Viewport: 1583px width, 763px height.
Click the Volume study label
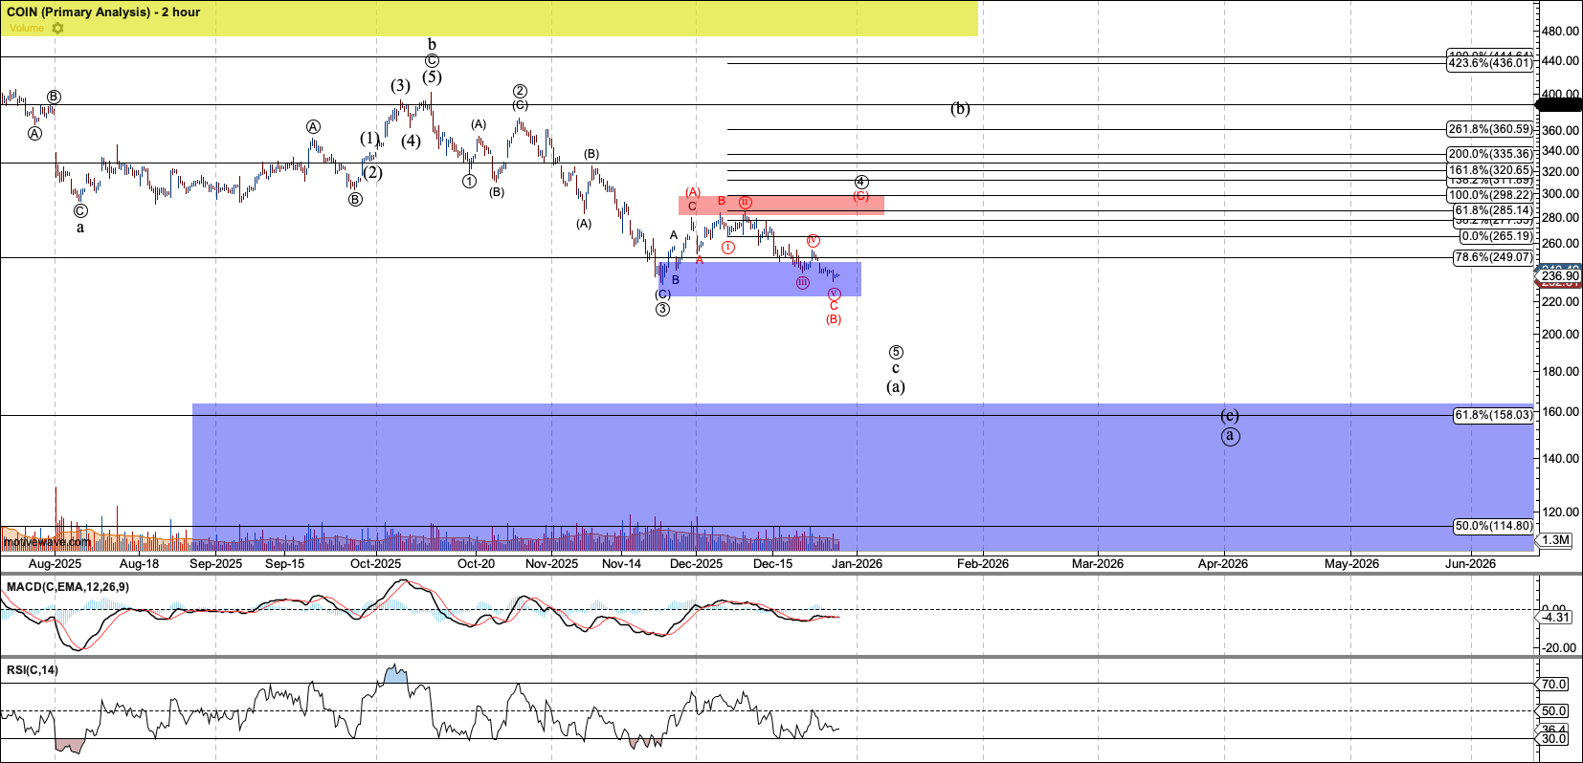(x=26, y=29)
